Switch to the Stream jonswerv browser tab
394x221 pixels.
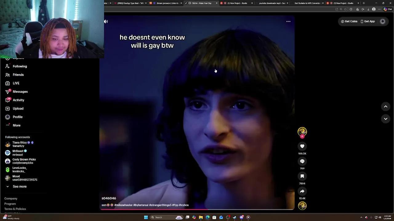tap(166, 3)
